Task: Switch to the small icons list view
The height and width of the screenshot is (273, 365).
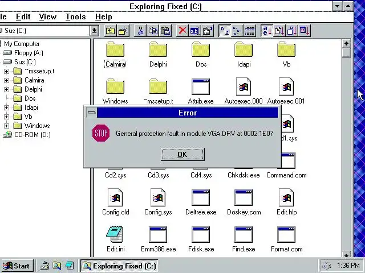Action: click(237, 31)
